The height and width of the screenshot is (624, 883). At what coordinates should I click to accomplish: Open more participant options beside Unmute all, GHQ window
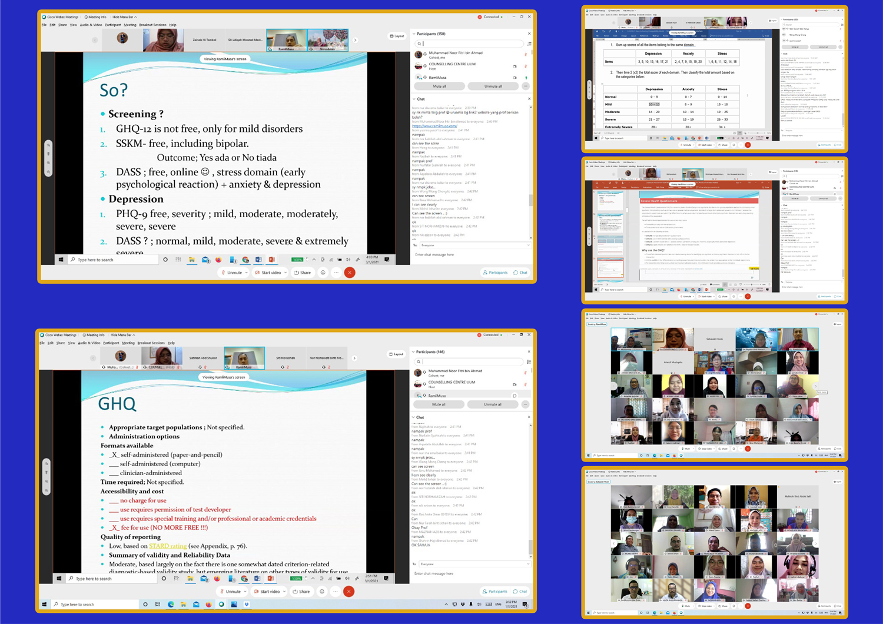(x=525, y=404)
